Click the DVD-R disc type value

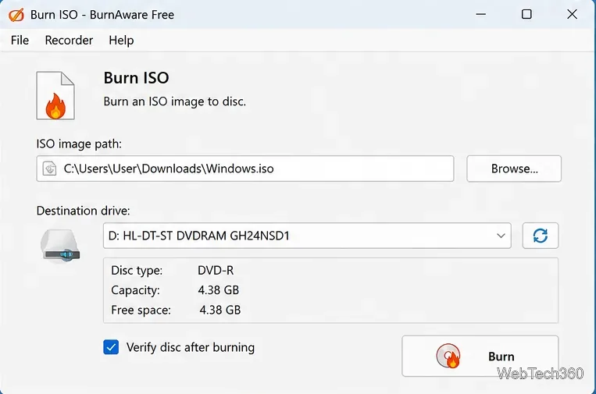pyautogui.click(x=216, y=270)
